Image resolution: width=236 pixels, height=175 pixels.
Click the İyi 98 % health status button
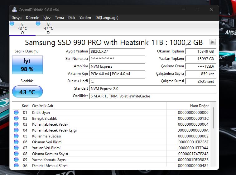coord(27,65)
